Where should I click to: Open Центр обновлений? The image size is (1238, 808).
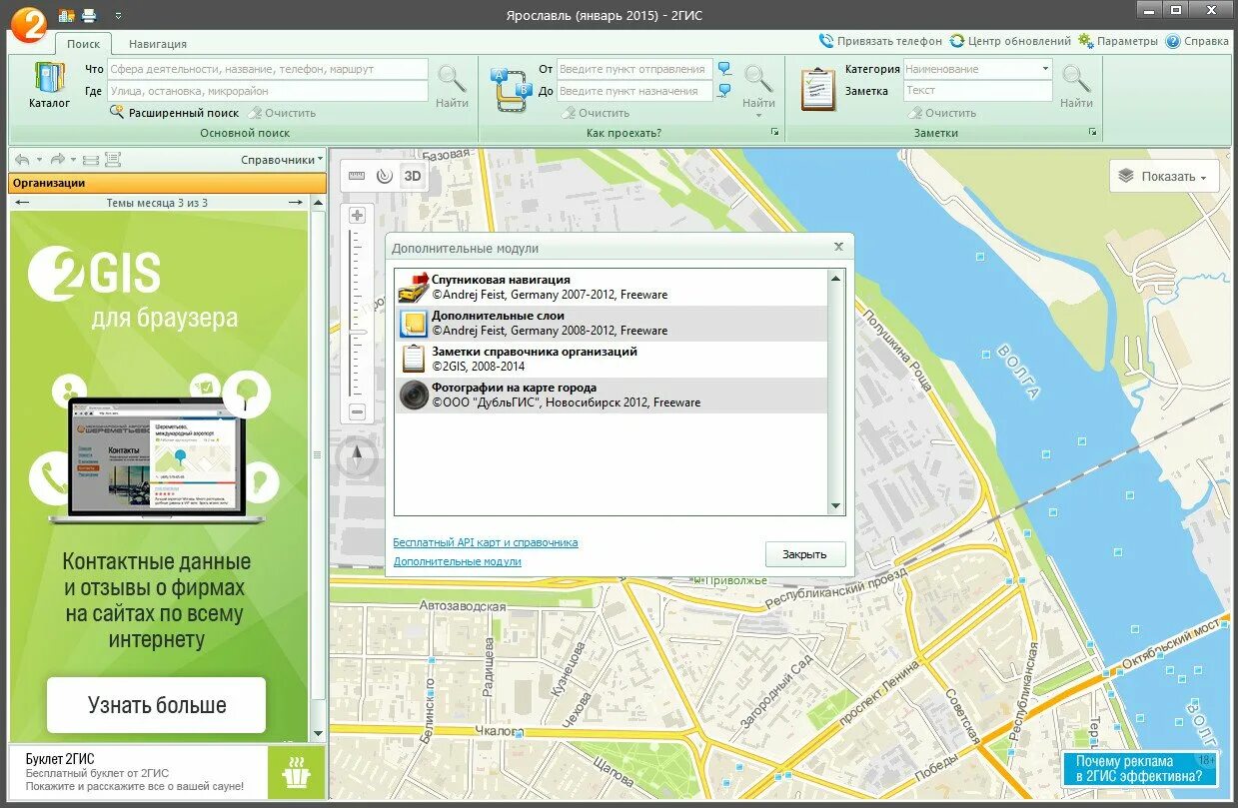point(1010,41)
